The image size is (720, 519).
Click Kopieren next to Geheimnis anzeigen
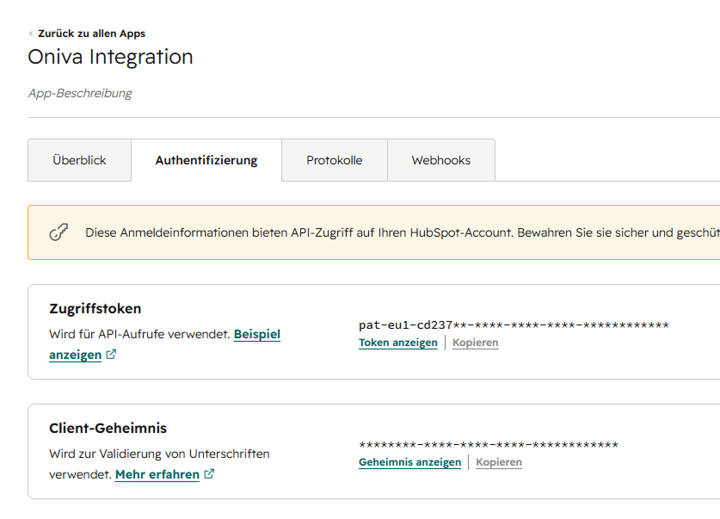[x=499, y=462]
